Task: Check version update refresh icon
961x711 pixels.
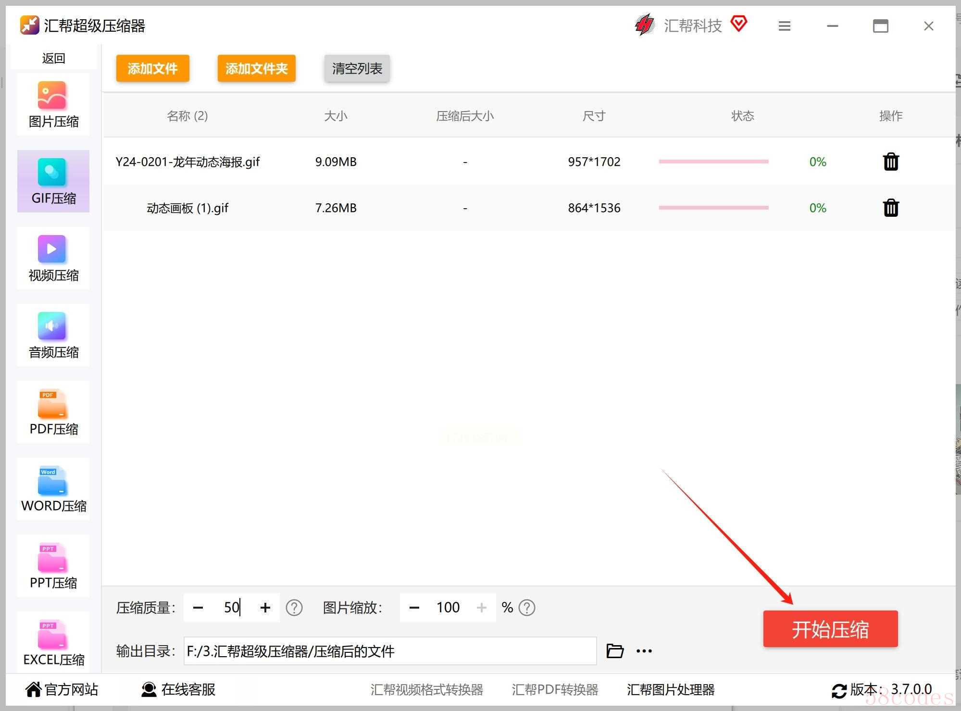Action: pyautogui.click(x=839, y=691)
